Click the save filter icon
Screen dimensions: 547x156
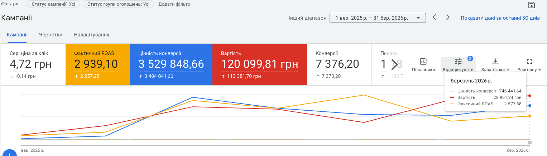pyautogui.click(x=532, y=5)
